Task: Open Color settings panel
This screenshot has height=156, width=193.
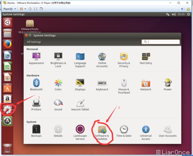Action: tap(58, 85)
